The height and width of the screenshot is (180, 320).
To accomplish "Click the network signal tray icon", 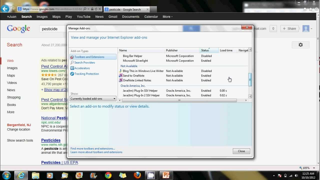I will [291, 175].
